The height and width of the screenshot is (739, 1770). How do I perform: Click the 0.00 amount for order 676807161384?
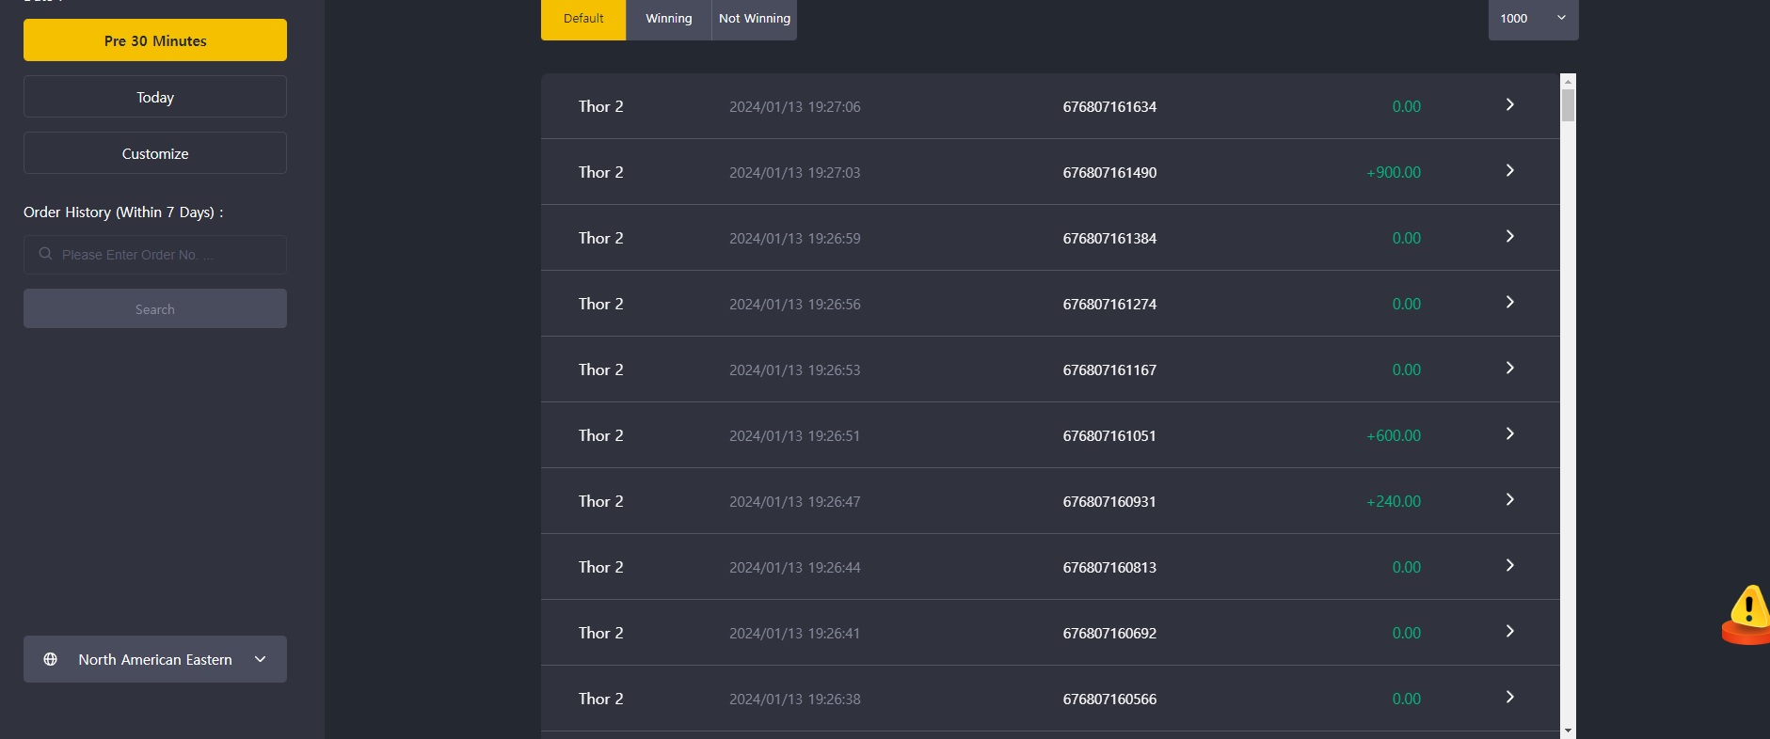[1407, 239]
